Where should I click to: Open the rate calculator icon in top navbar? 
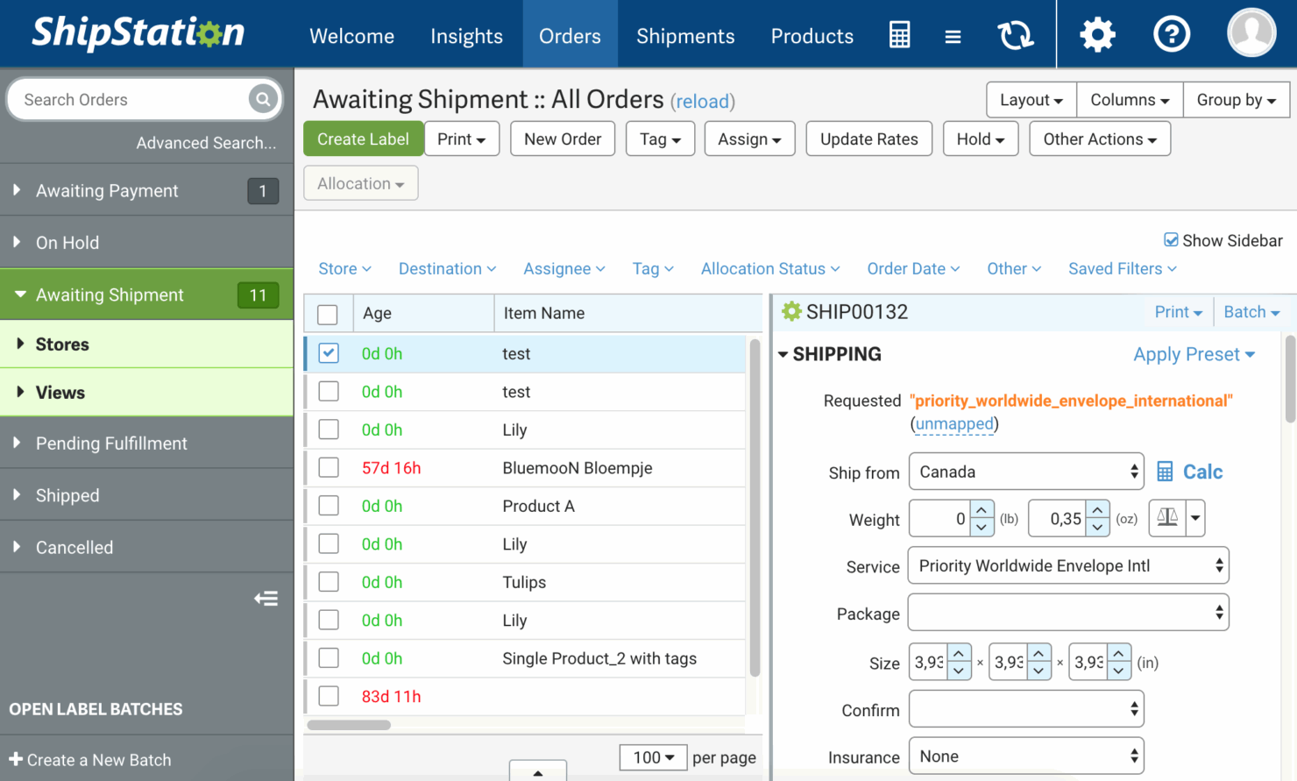pos(899,34)
